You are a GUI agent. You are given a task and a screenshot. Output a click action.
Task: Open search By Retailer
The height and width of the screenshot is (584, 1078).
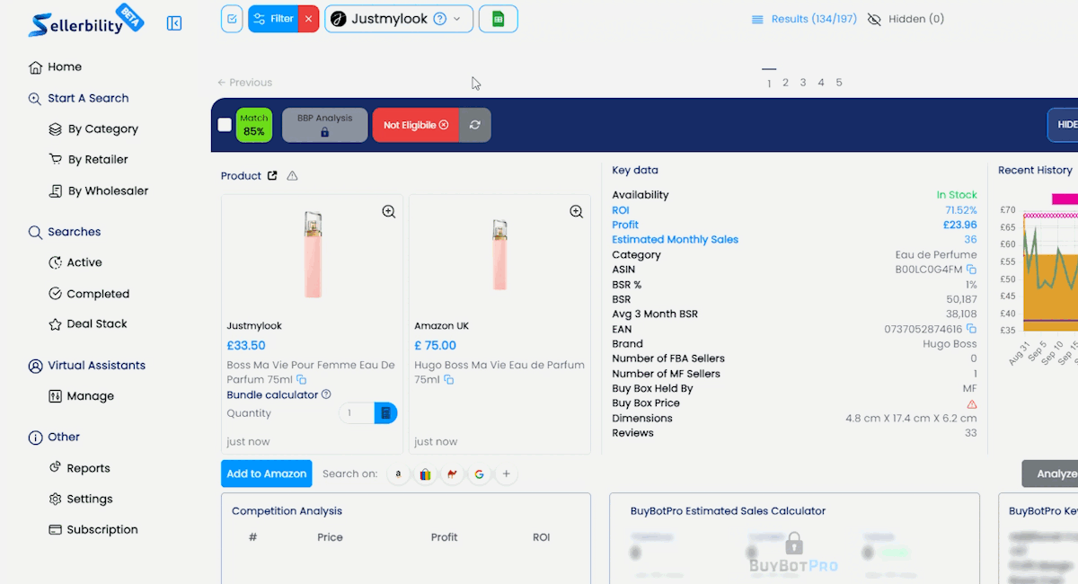click(88, 160)
